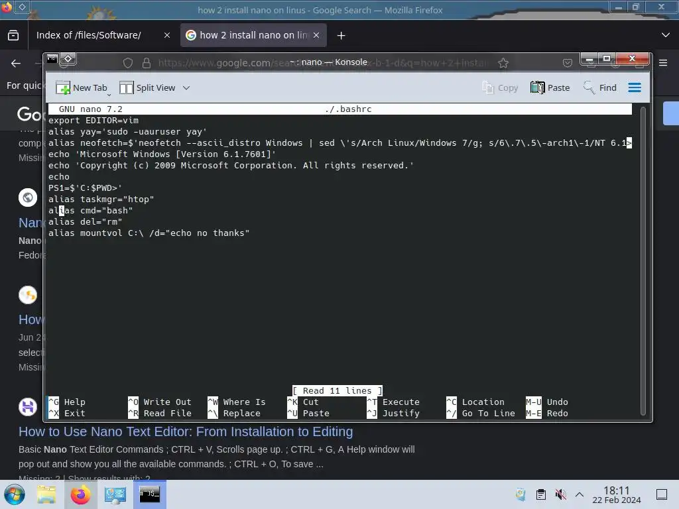Bookmark this page with the star icon

point(503,63)
